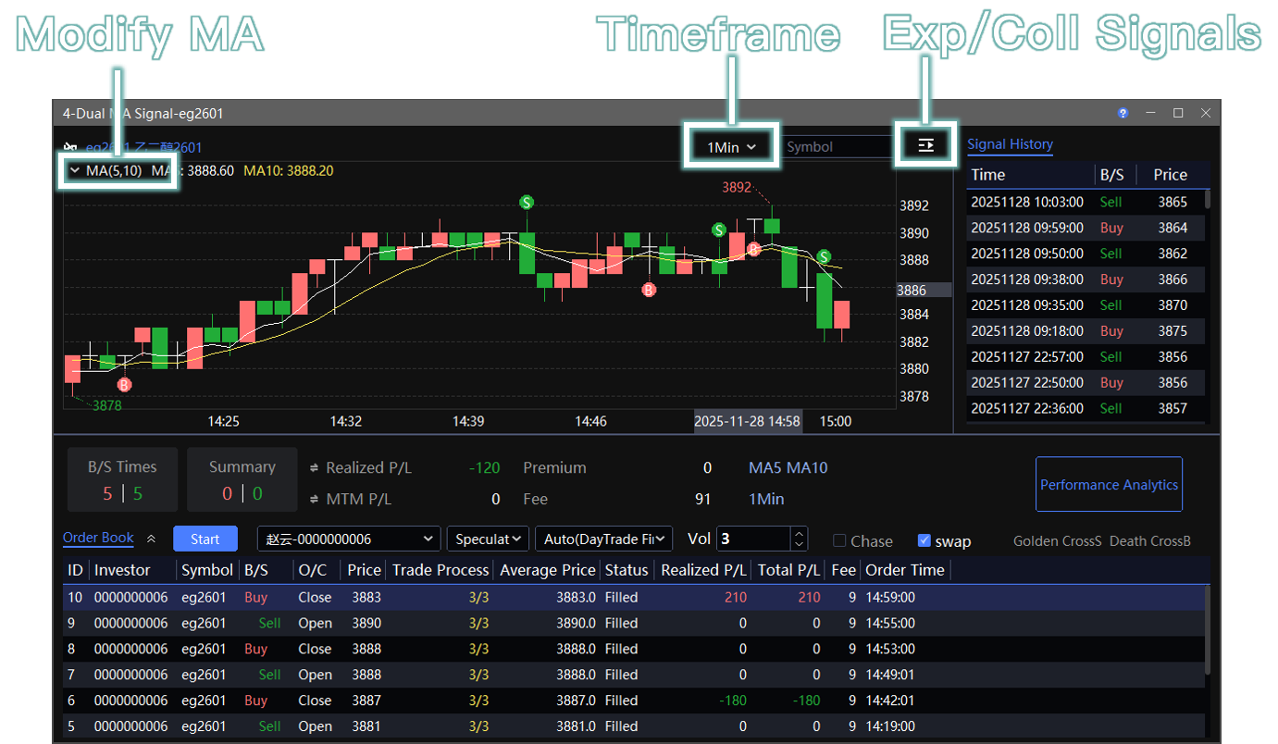The width and height of the screenshot is (1278, 744).
Task: Click the expand/collapse signals panel icon
Action: point(925,145)
